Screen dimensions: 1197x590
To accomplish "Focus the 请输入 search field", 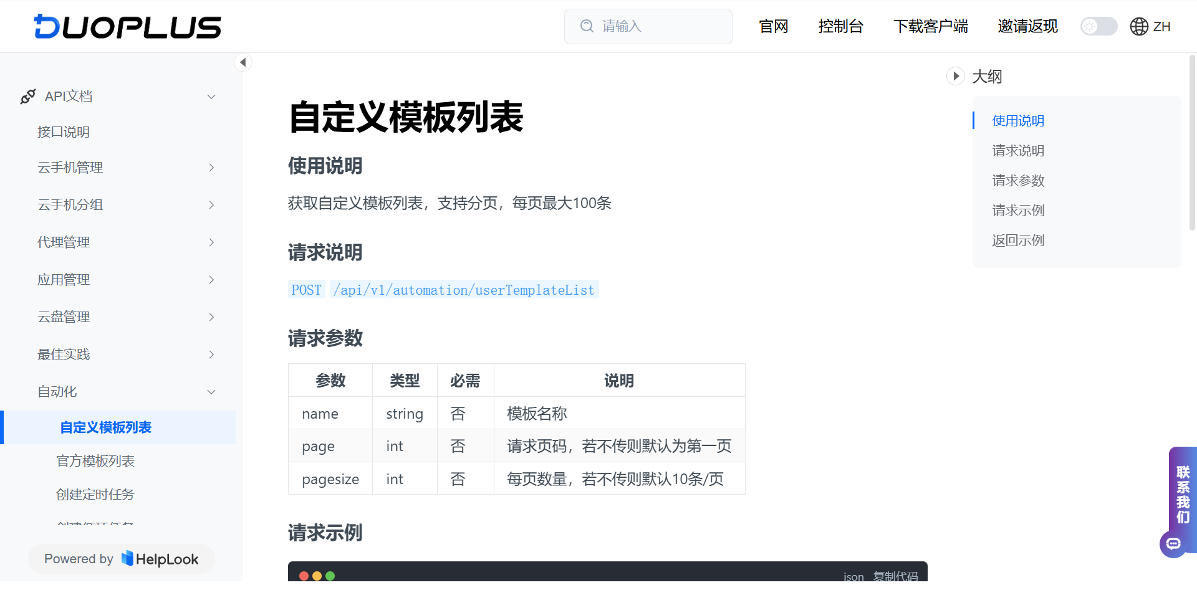I will 648,26.
